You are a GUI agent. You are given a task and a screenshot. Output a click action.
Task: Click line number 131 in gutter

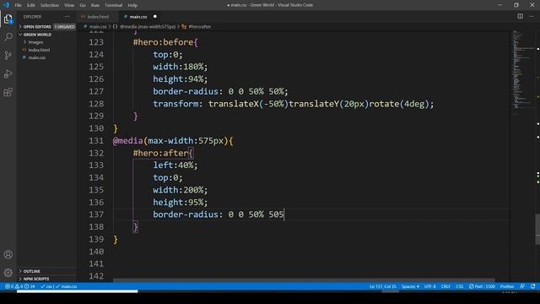click(96, 141)
